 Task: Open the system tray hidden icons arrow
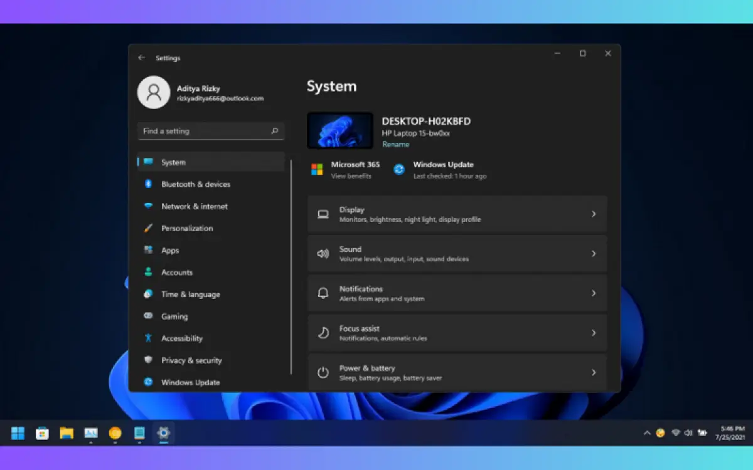click(x=646, y=433)
